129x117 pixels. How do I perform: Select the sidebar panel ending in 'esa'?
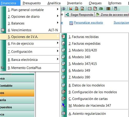point(17,79)
